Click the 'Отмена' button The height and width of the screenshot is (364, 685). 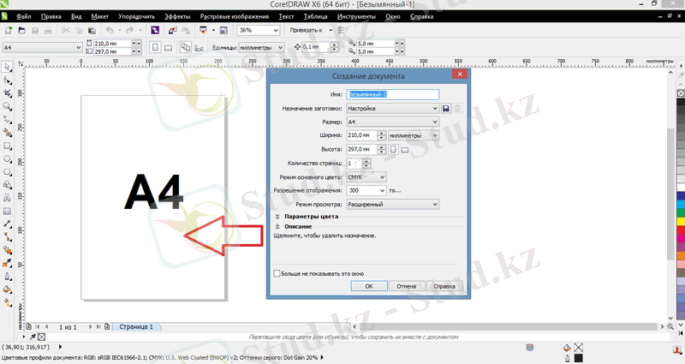point(406,286)
